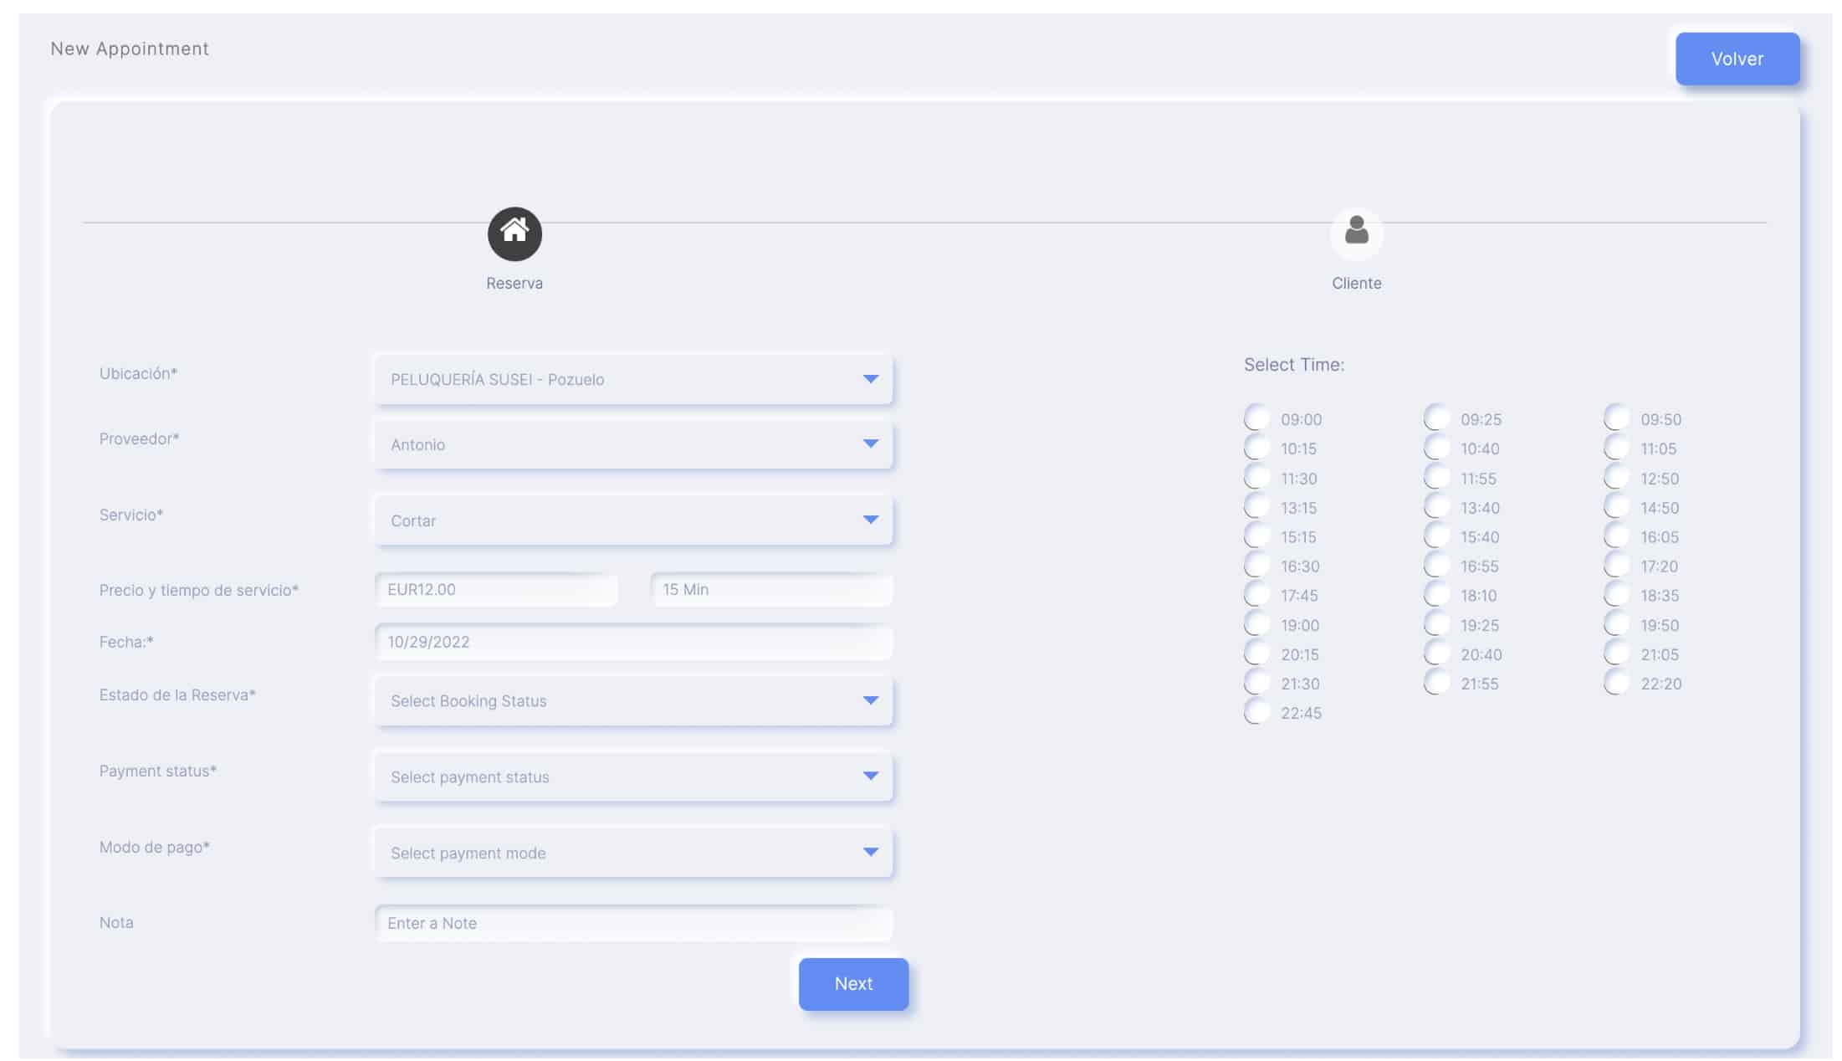
Task: Check the 21:05 time radio
Action: point(1616,653)
